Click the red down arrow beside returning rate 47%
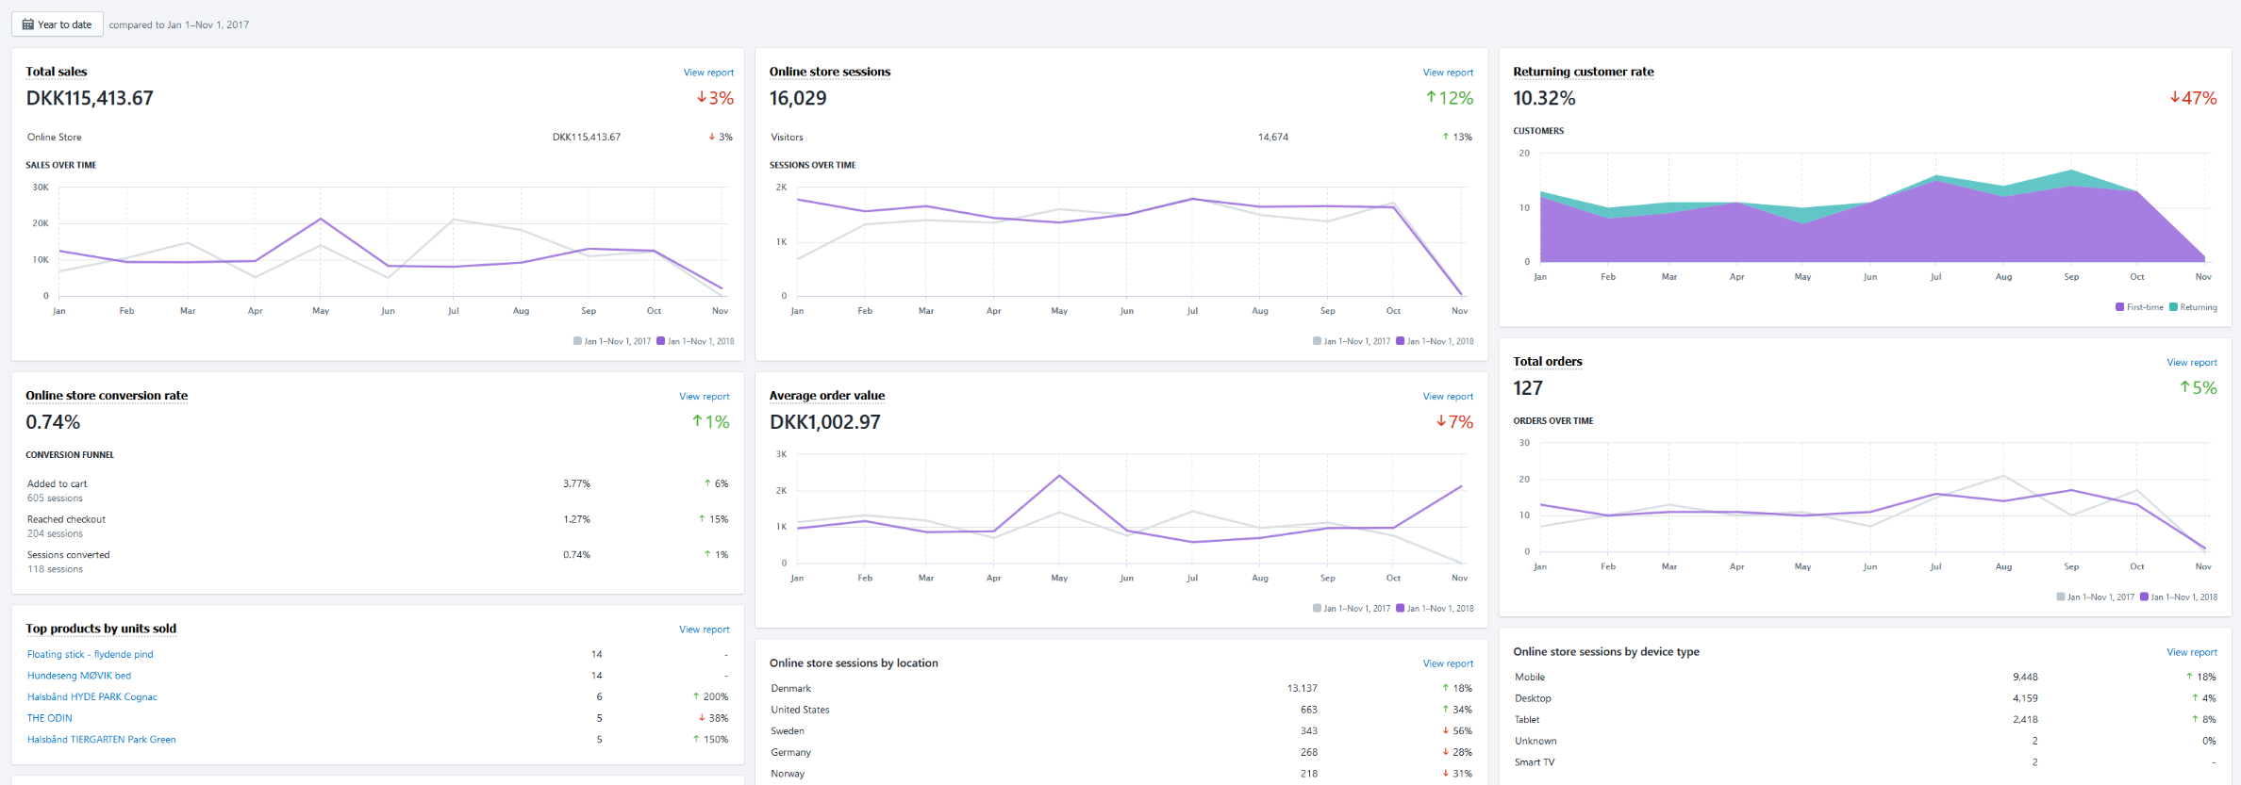2241x785 pixels. [x=2174, y=98]
